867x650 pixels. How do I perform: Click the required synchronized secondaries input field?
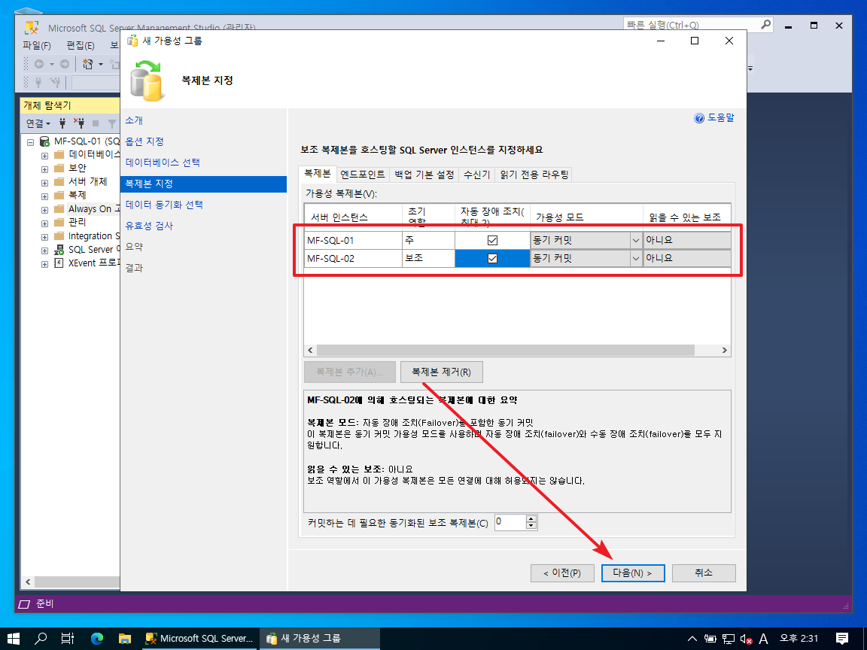510,522
